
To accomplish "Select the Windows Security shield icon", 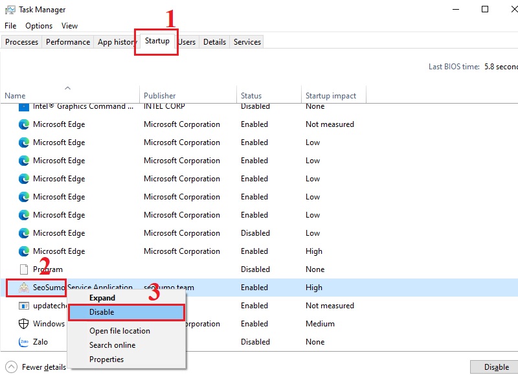I will [24, 324].
